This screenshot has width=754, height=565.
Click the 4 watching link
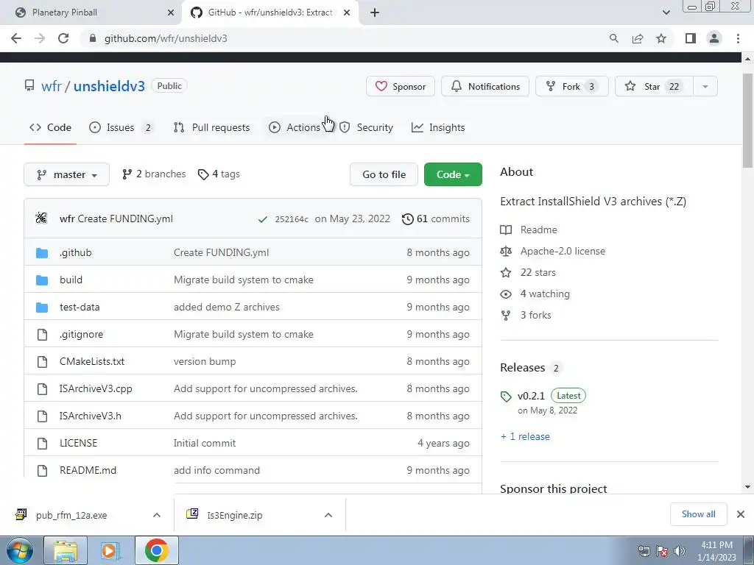click(535, 294)
